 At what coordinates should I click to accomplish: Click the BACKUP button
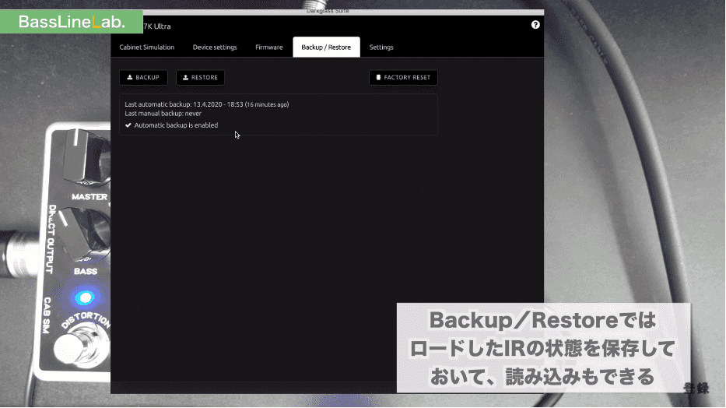(143, 77)
